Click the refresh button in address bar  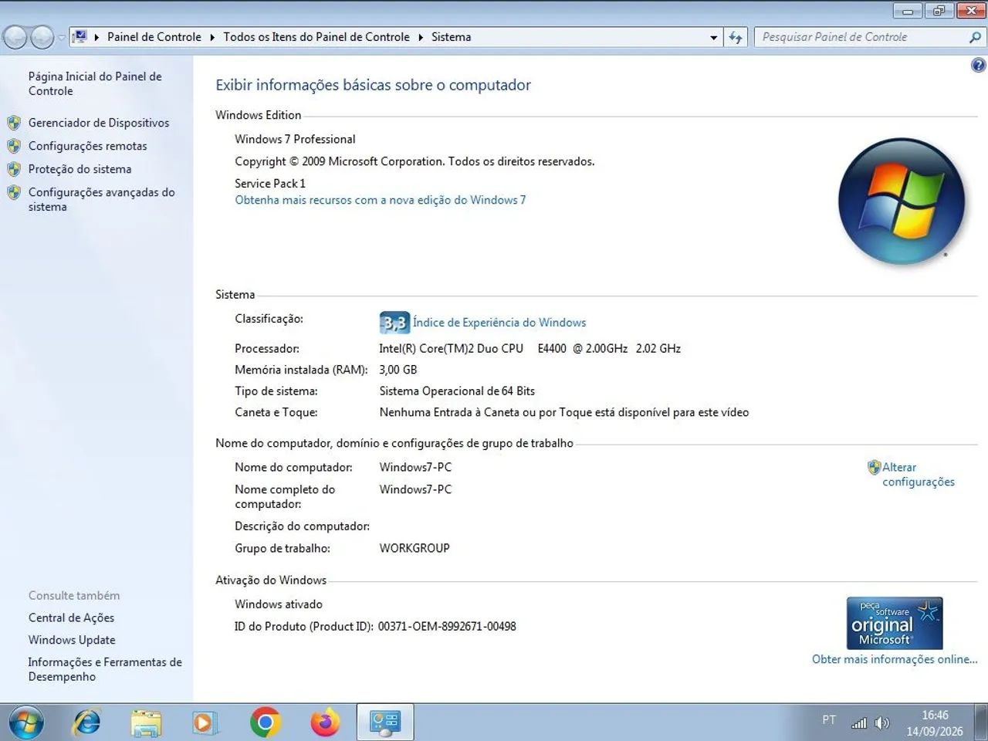pyautogui.click(x=736, y=37)
